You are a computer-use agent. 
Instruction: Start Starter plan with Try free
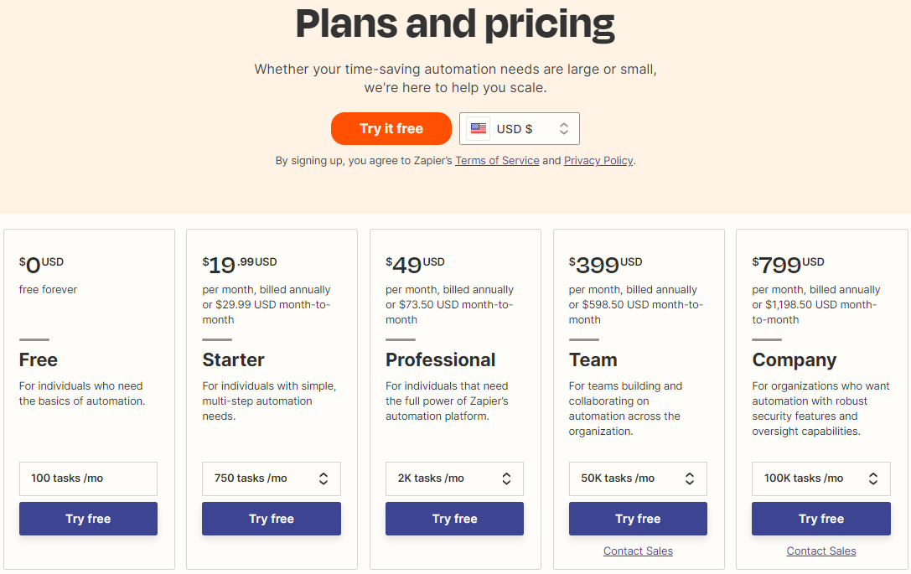pyautogui.click(x=272, y=519)
